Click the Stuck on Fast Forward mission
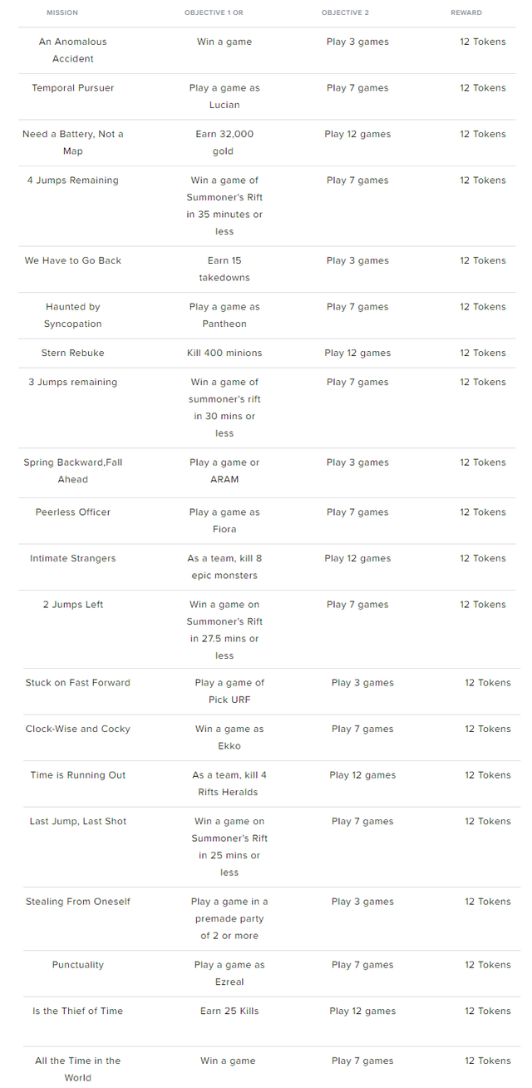Viewport: 532px width, 1088px height. [78, 683]
